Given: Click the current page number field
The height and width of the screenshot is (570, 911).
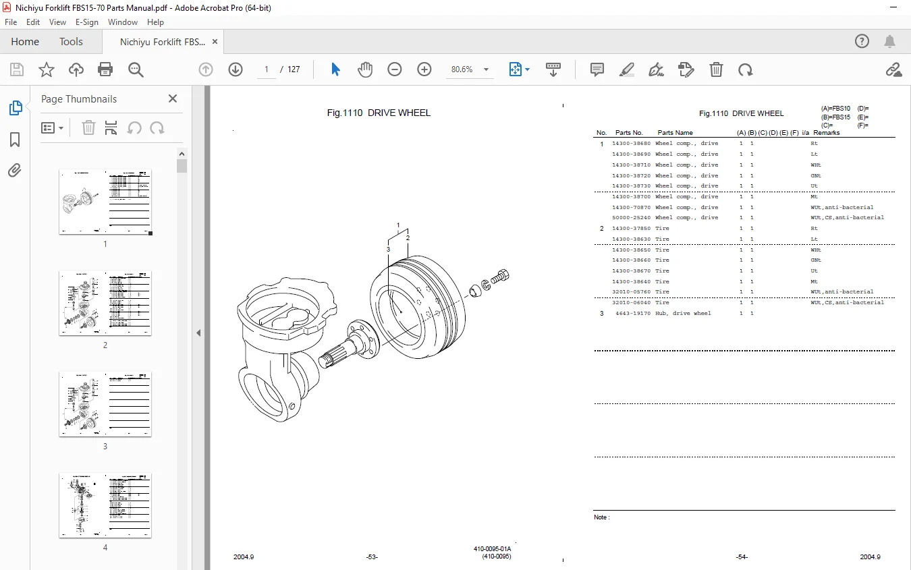Looking at the screenshot, I should coord(267,69).
